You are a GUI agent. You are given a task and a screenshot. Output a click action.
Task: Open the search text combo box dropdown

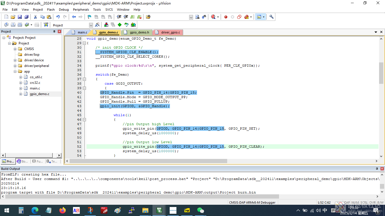click(x=191, y=17)
